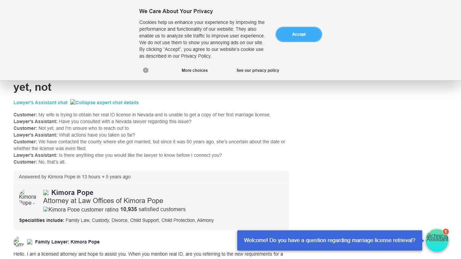The height and width of the screenshot is (259, 461).
Task: Click Attorney at Law Offices of Kimora Pope
Action: [103, 201]
